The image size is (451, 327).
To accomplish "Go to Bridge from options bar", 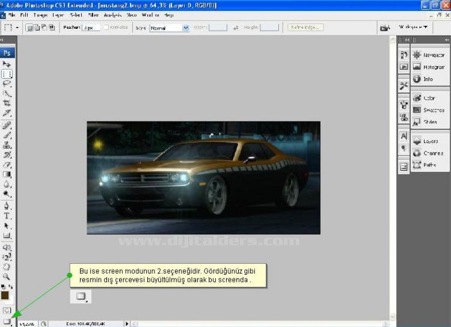I will point(385,28).
